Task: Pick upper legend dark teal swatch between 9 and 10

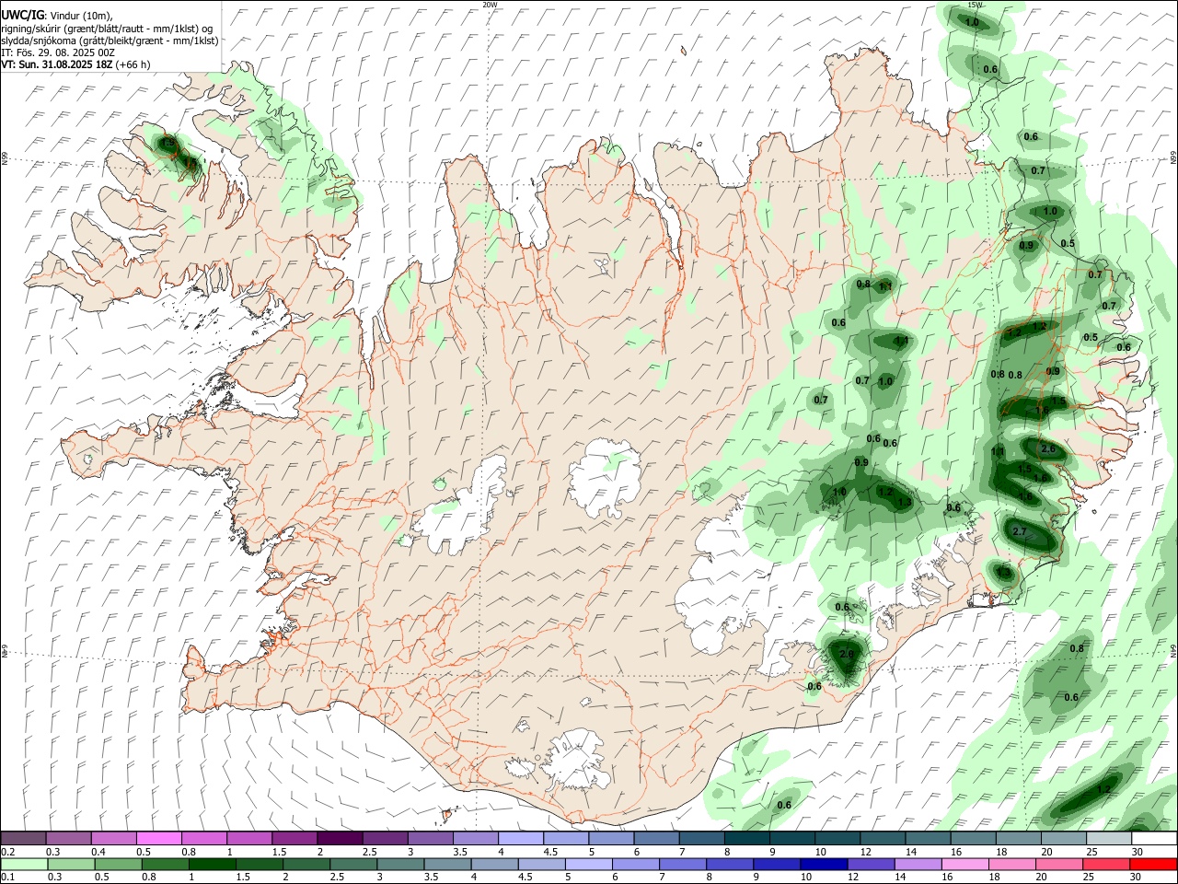Action: [x=792, y=839]
